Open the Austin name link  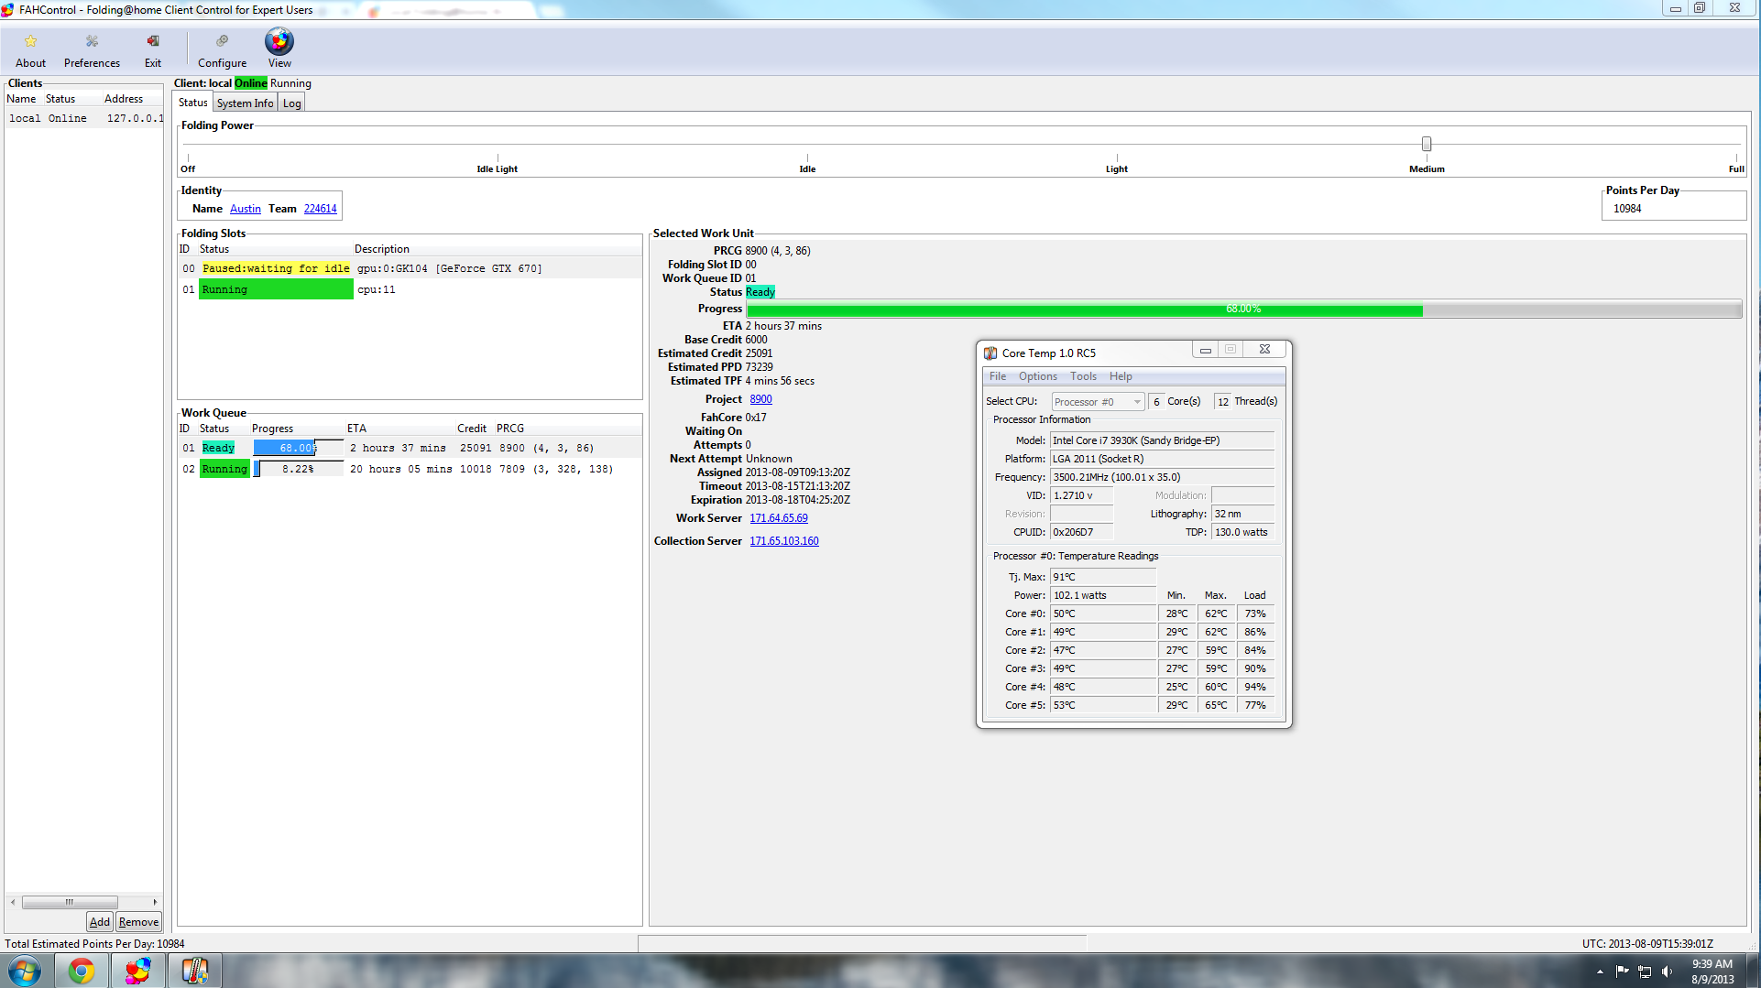click(x=246, y=209)
